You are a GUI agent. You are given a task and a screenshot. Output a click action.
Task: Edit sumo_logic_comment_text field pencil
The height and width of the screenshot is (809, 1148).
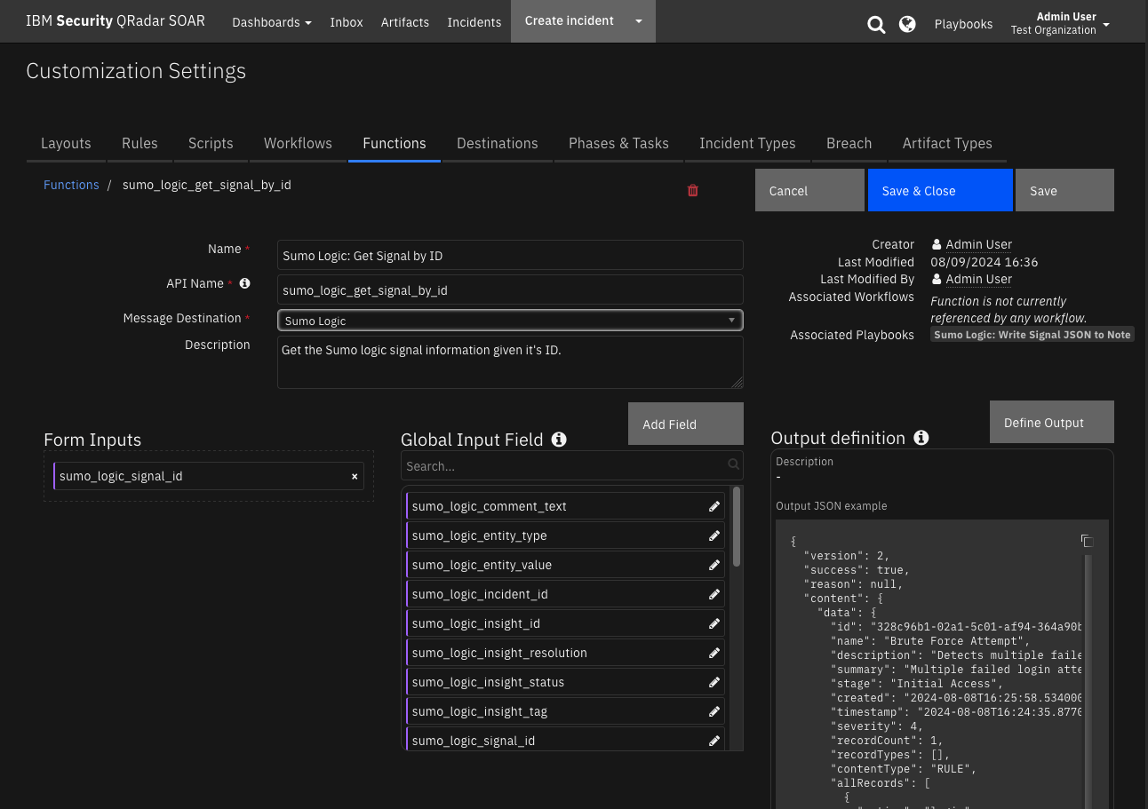pyautogui.click(x=714, y=506)
